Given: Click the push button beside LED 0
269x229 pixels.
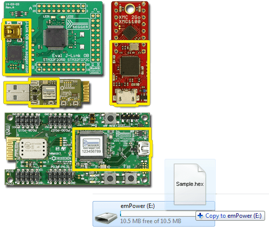Looking at the screenshot, I should point(110,178).
